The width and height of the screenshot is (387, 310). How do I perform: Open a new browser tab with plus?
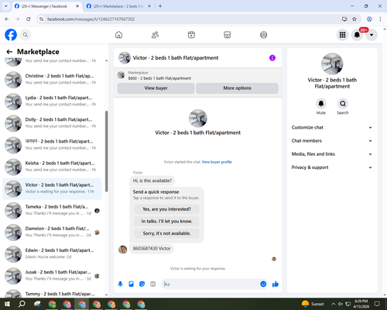point(160,6)
